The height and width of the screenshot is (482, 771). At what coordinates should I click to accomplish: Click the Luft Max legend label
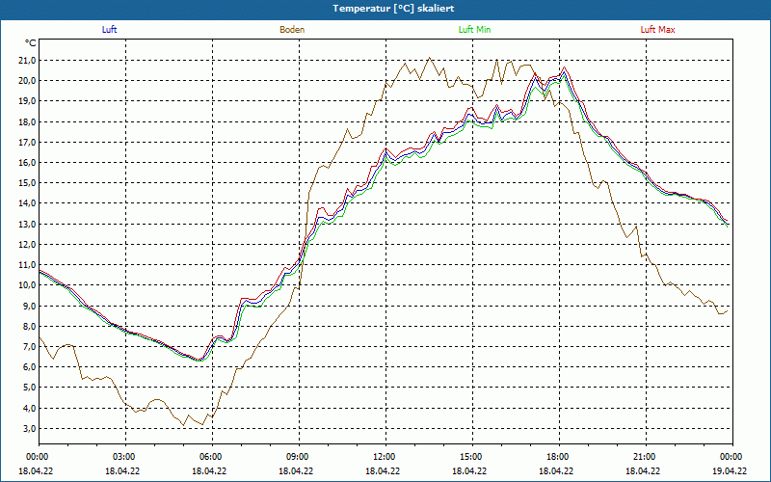tap(658, 30)
